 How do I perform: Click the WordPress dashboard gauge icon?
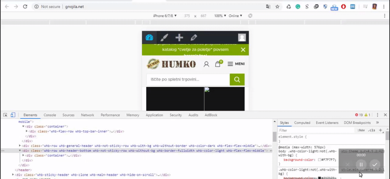[149, 37]
